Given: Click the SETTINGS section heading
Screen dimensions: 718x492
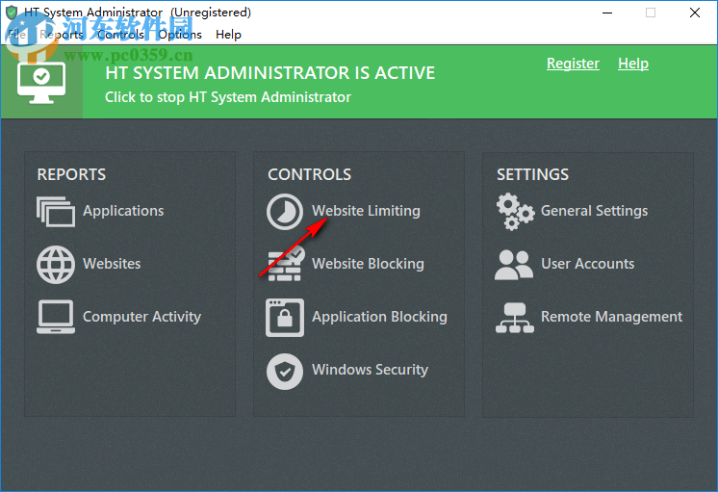Looking at the screenshot, I should (x=533, y=174).
